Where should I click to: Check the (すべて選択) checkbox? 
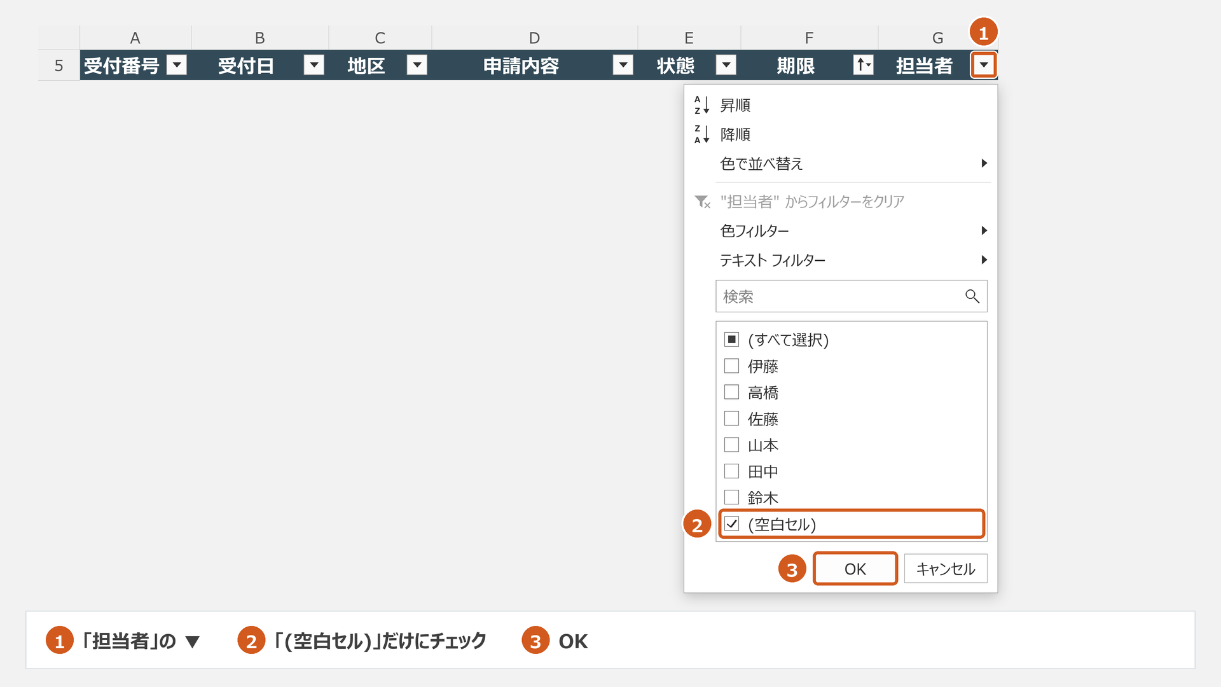tap(731, 340)
